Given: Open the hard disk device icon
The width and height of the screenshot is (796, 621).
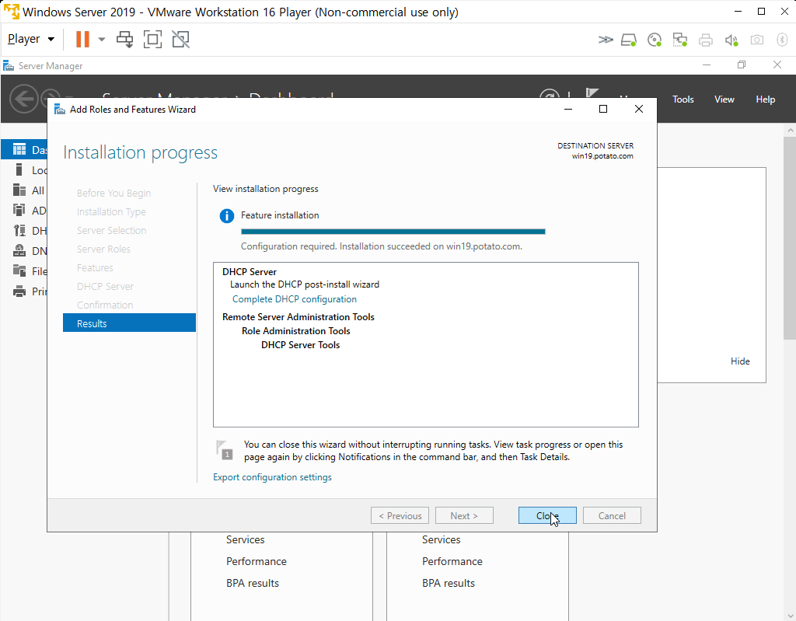Looking at the screenshot, I should (629, 40).
